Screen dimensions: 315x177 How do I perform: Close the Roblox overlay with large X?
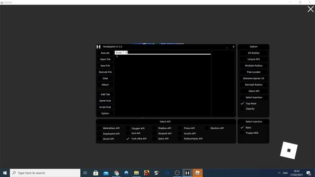[311, 9]
